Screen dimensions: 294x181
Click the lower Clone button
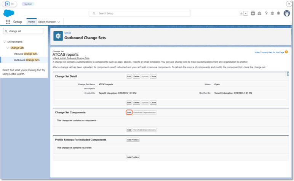click(153, 103)
